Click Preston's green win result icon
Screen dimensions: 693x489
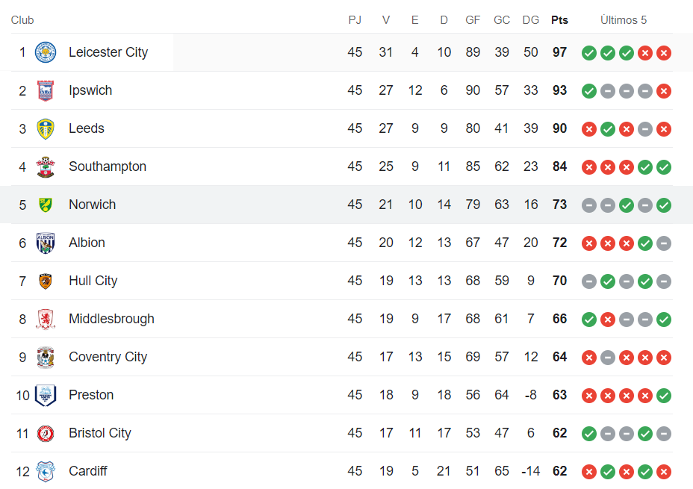pos(664,396)
